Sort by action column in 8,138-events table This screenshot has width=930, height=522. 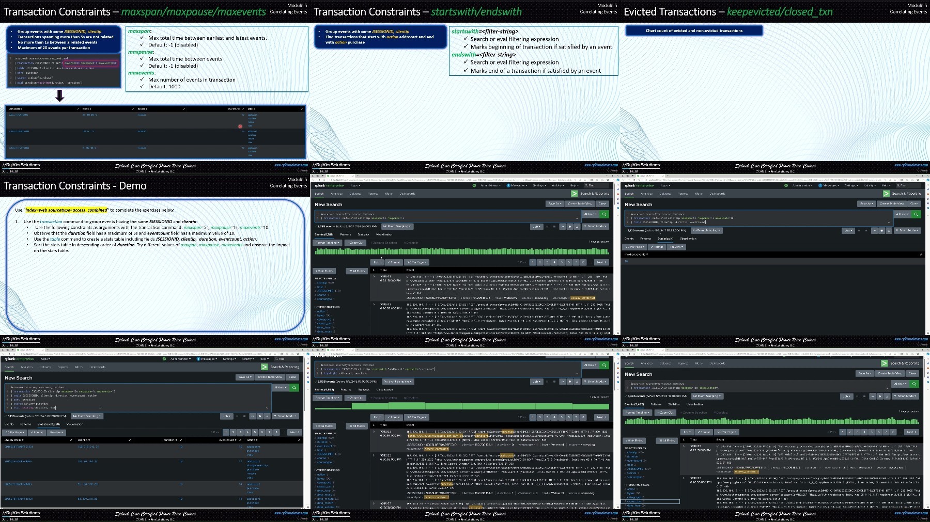point(251,440)
